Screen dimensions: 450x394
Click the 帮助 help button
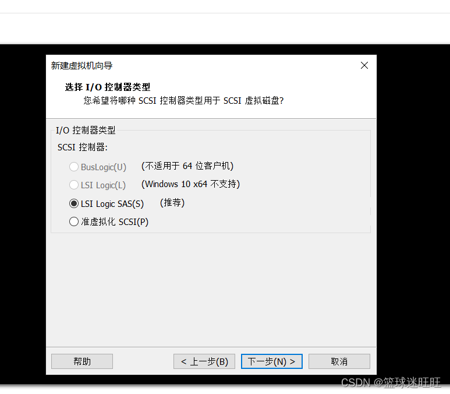[x=82, y=361]
